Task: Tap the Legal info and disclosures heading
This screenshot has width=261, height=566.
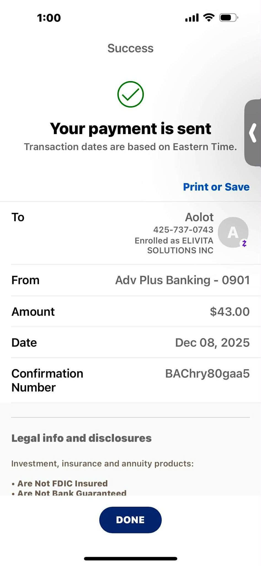Action: coord(81,438)
